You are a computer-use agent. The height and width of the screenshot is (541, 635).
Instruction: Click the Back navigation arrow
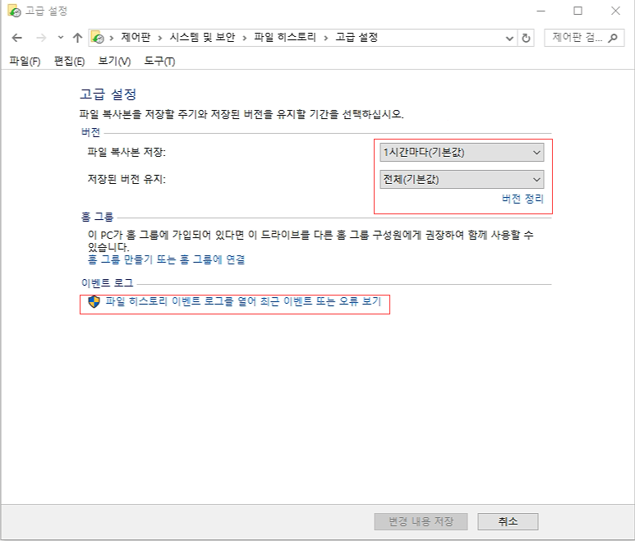[17, 38]
